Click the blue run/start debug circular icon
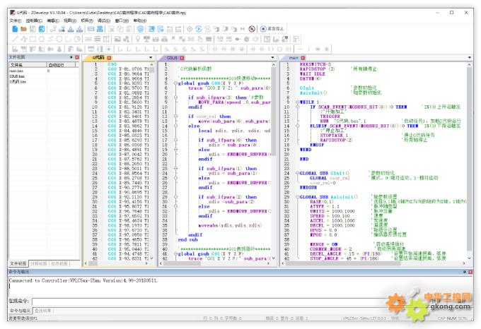 click(x=199, y=29)
